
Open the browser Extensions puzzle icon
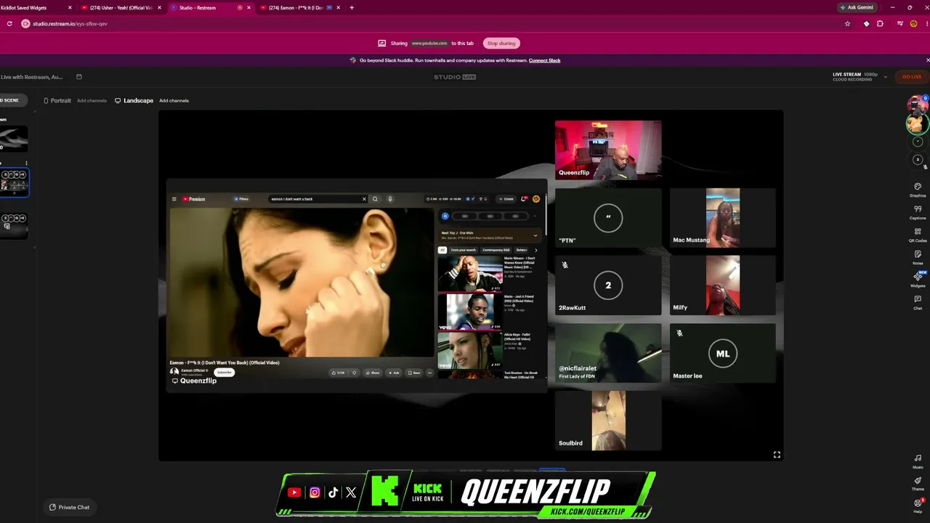tap(880, 23)
